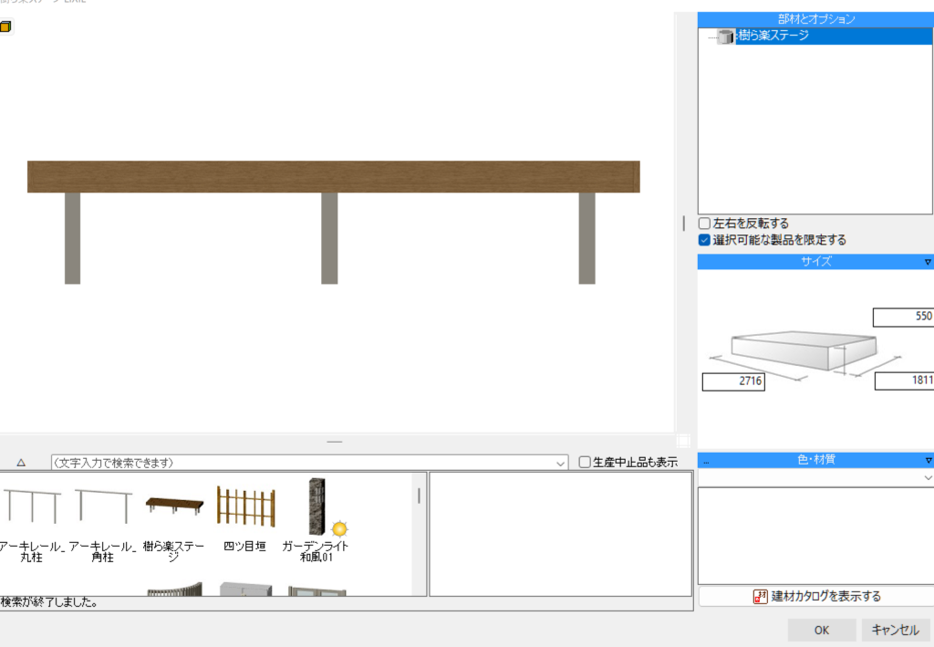Open the search text dropdown arrow
The height and width of the screenshot is (647, 934).
coord(560,464)
